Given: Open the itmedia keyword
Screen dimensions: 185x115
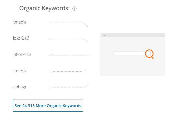Looking at the screenshot, I should point(19,22).
